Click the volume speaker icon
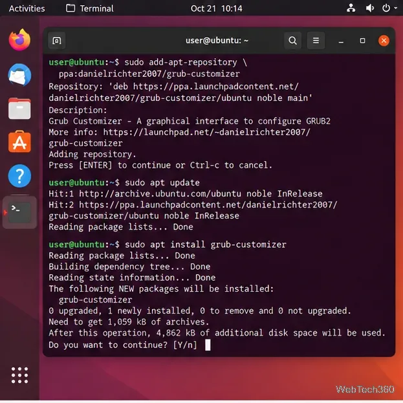The width and height of the screenshot is (403, 403). (370, 8)
